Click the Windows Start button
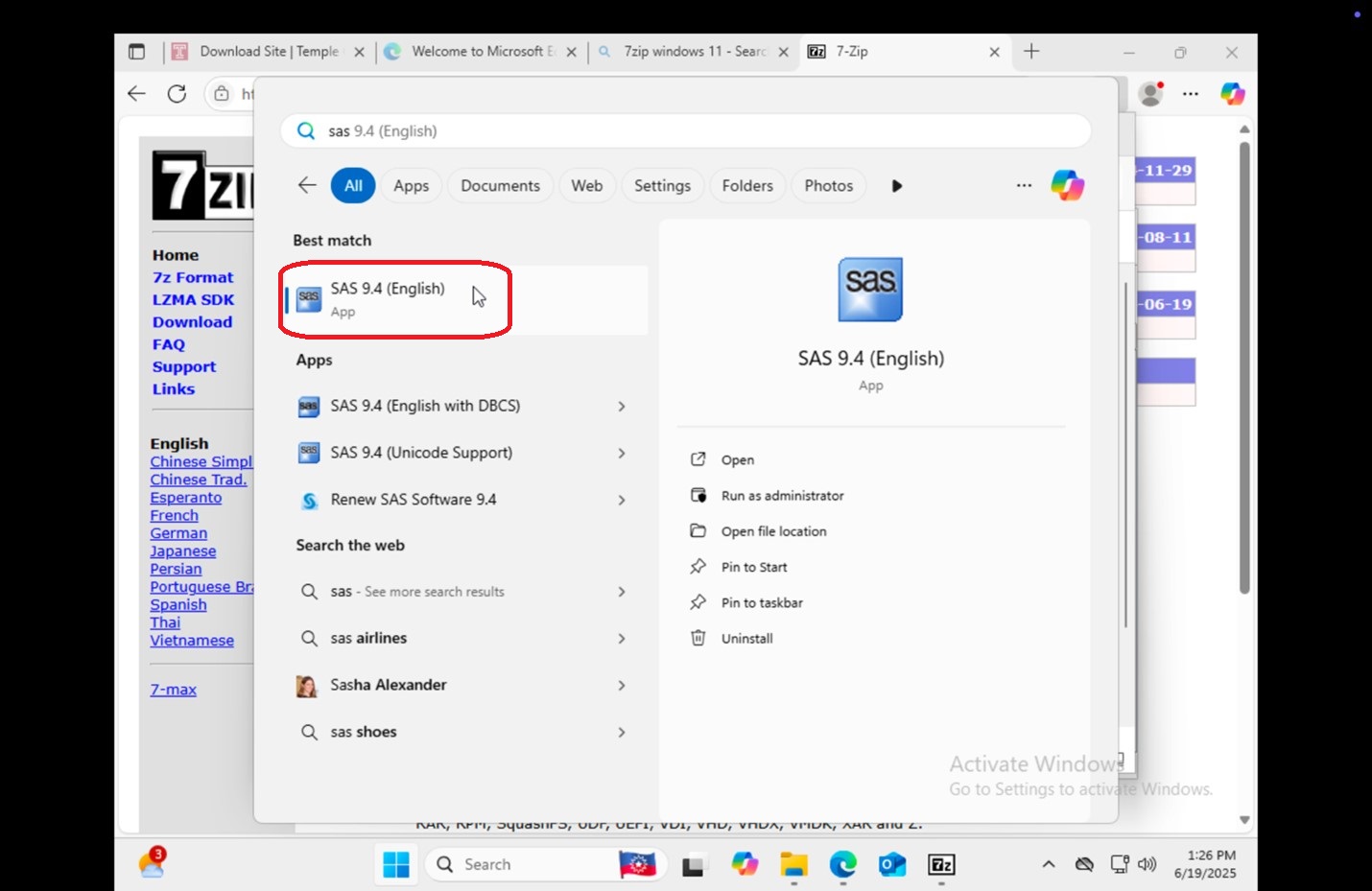 396,864
